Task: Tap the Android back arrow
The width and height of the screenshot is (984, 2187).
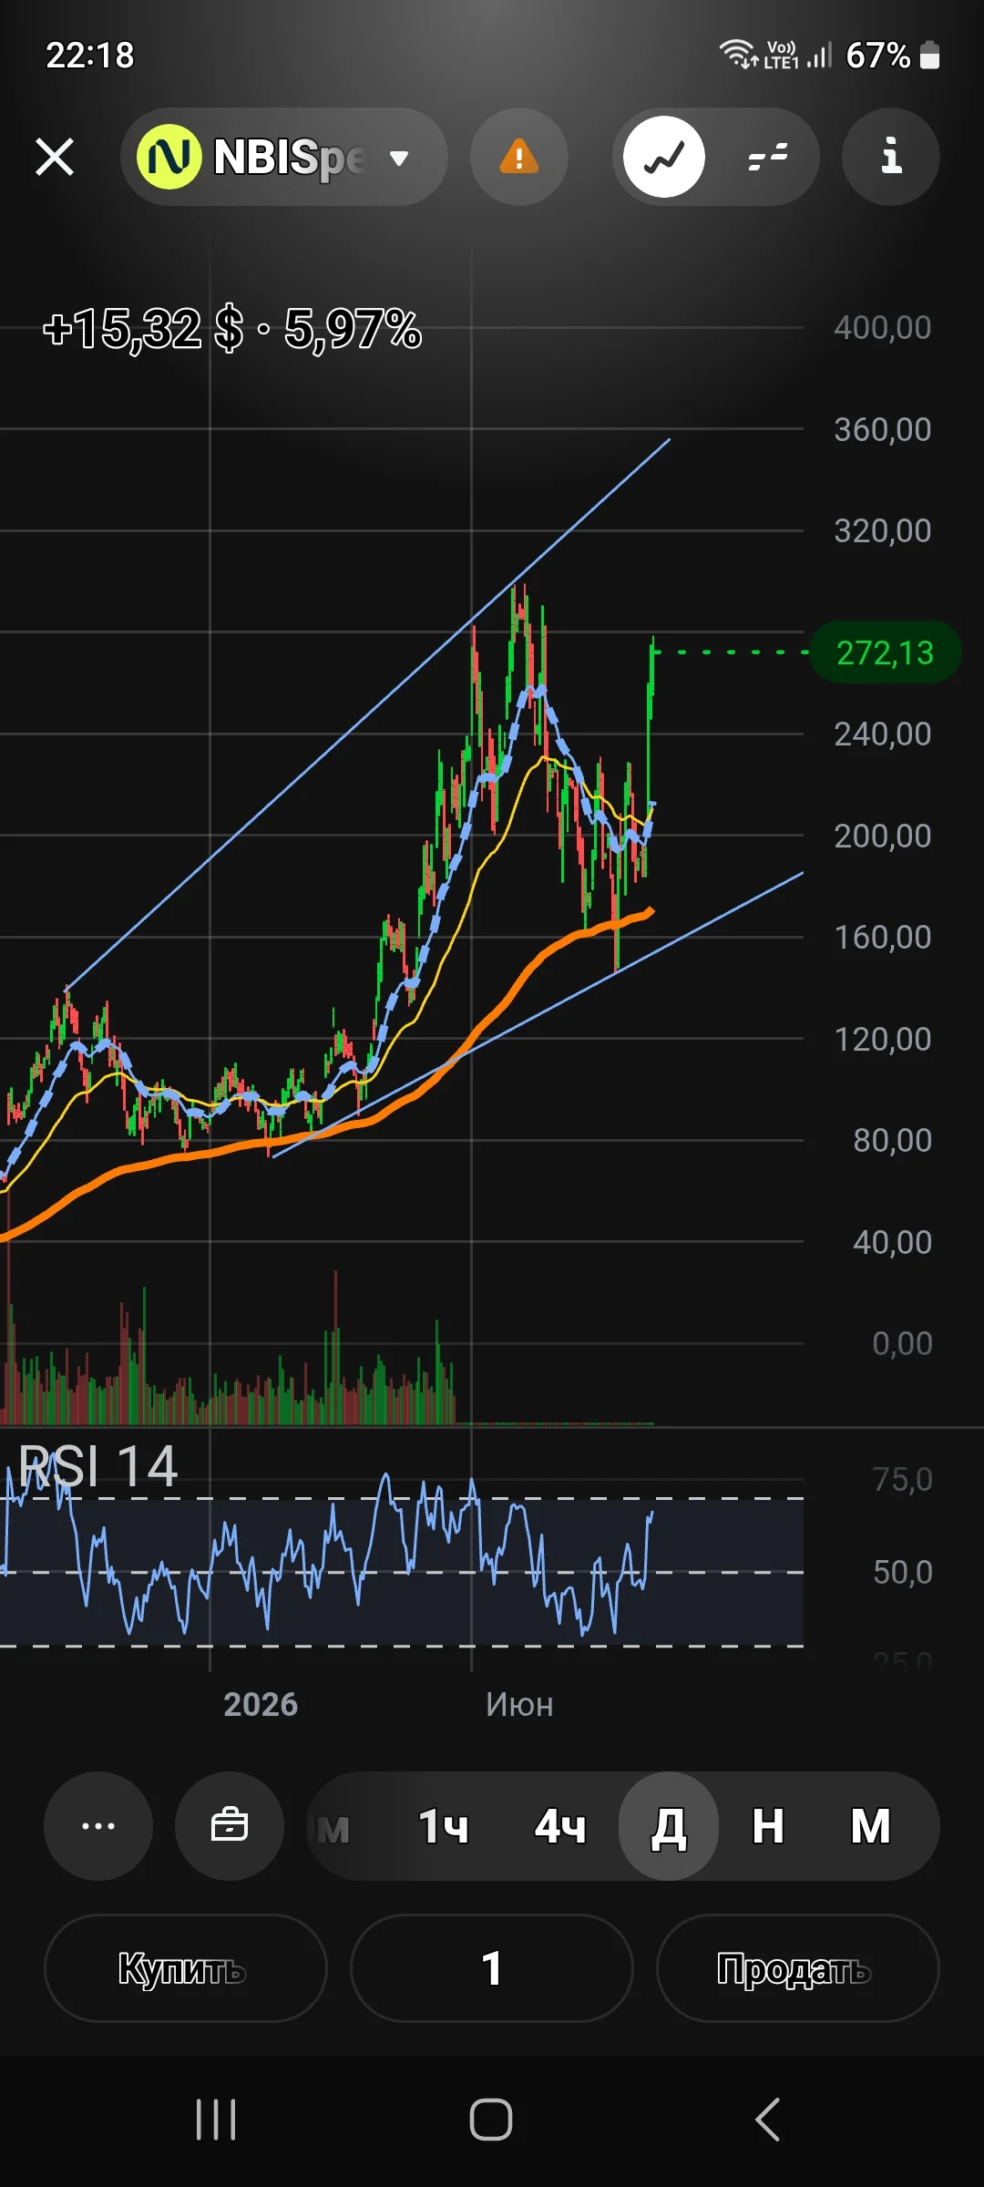Action: click(x=767, y=2120)
